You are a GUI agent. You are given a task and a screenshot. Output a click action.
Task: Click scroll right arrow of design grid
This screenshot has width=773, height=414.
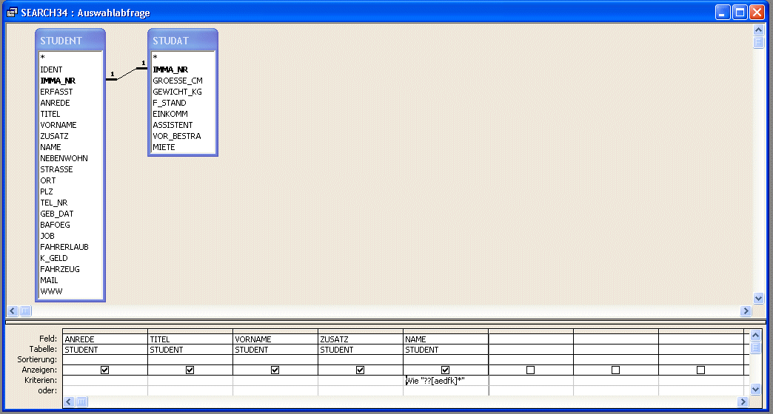click(743, 401)
